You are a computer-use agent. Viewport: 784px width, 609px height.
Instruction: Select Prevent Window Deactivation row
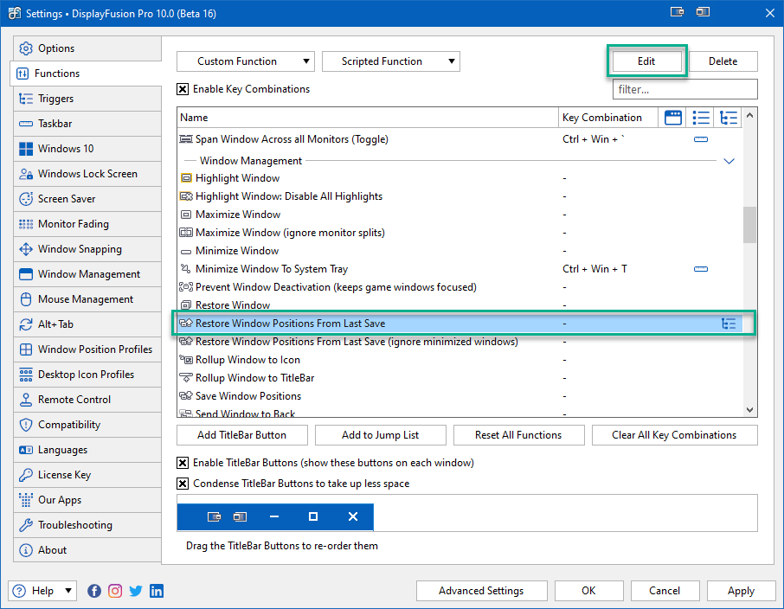[460, 287]
